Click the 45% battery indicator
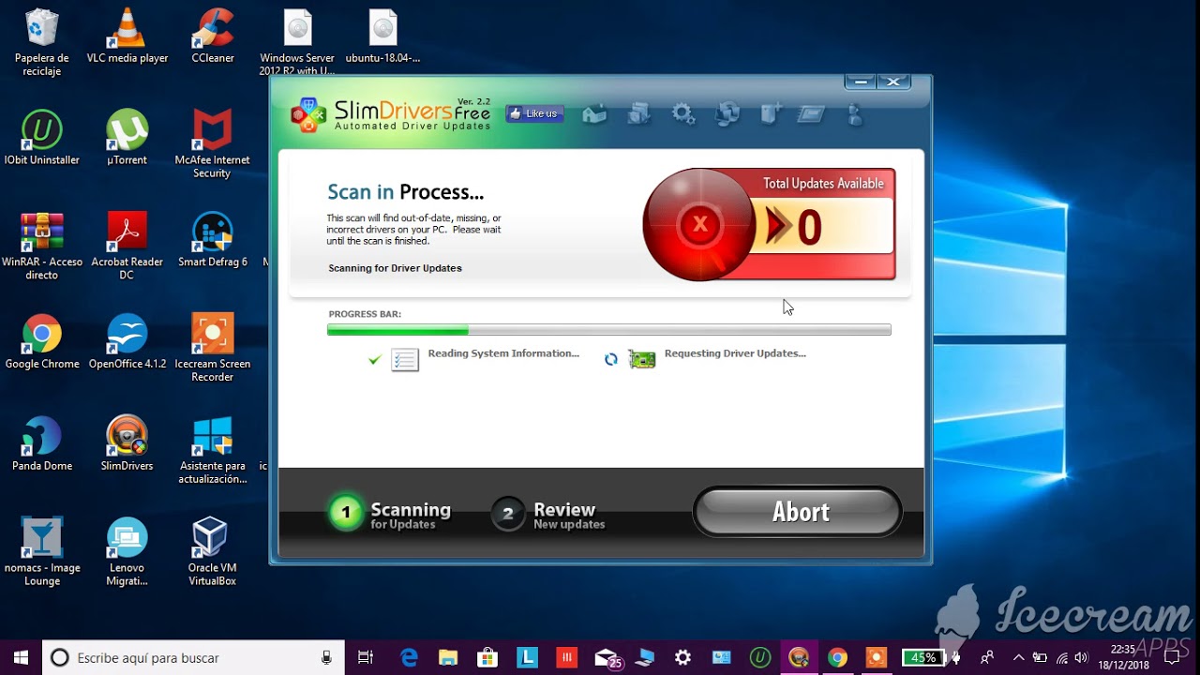The width and height of the screenshot is (1200, 675). tap(922, 657)
